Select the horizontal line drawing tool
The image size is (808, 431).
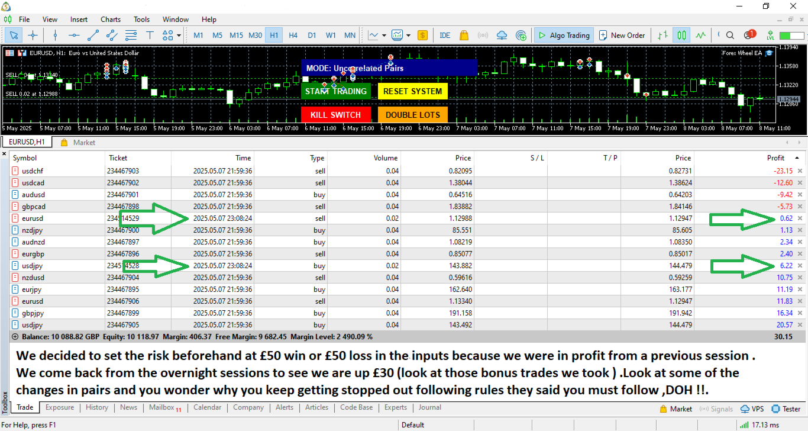coord(74,35)
